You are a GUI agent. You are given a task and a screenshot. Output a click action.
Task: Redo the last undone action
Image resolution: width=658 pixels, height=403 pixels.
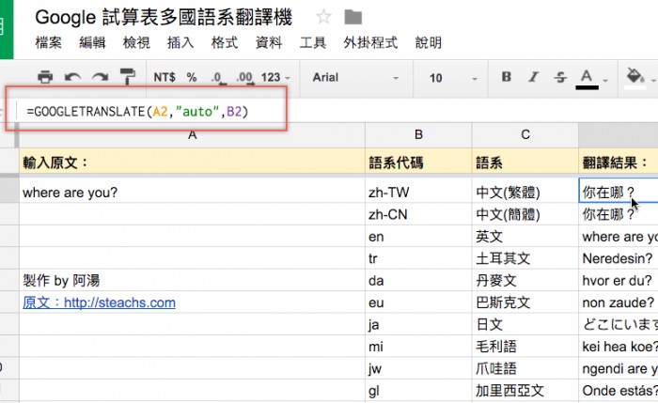point(100,78)
